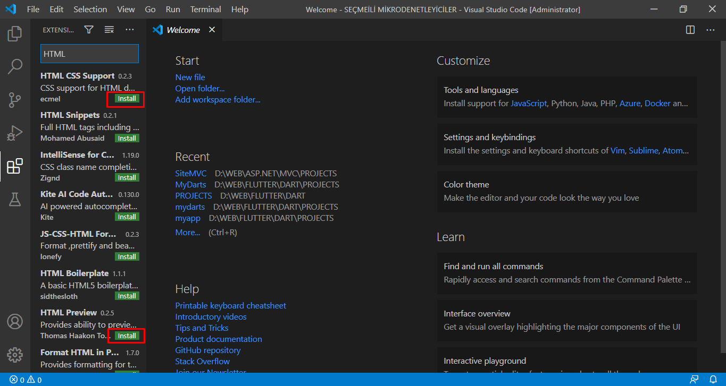Open the Manage gear icon
Screen dimensions: 726x386
point(15,354)
